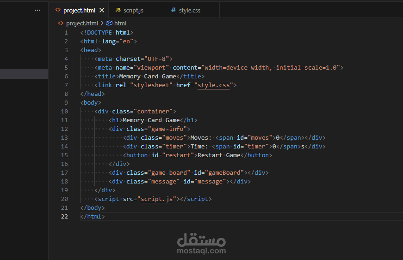
Task: Click the HTML file icon on project.html tab
Action: 58,10
